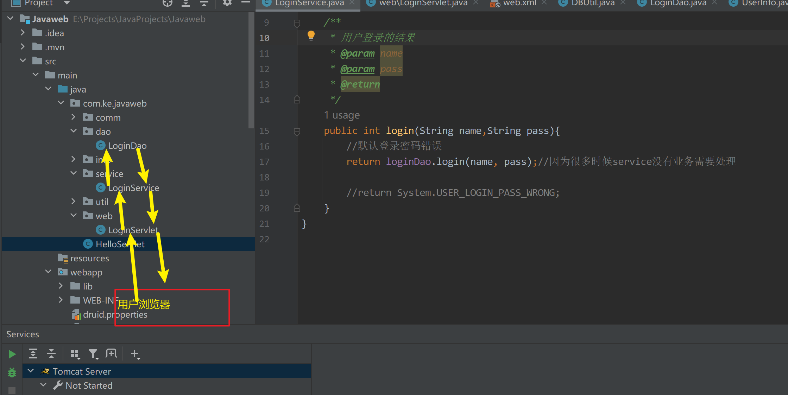This screenshot has width=788, height=395.
Task: Click Collapse All icon in Services toolbar
Action: pyautogui.click(x=51, y=353)
